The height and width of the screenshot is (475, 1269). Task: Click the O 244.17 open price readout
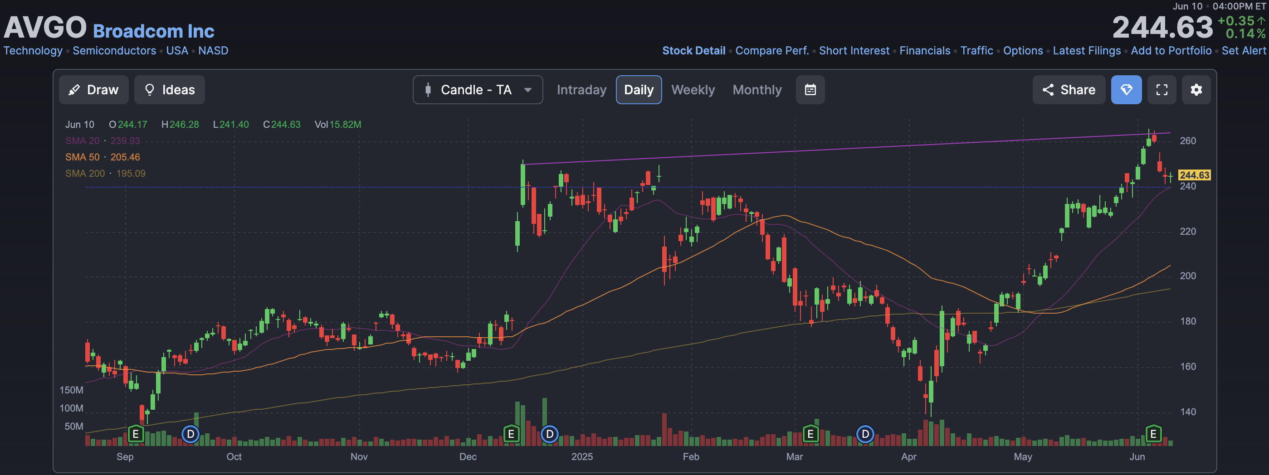[128, 125]
